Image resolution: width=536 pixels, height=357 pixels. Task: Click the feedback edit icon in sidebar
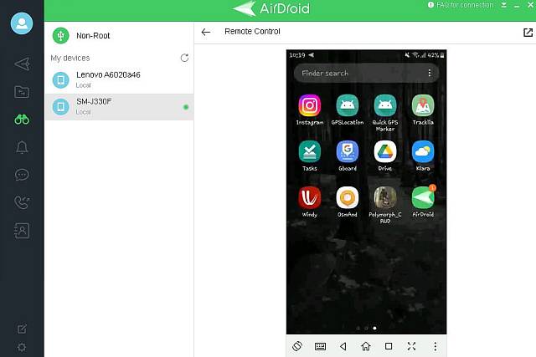tap(22, 329)
